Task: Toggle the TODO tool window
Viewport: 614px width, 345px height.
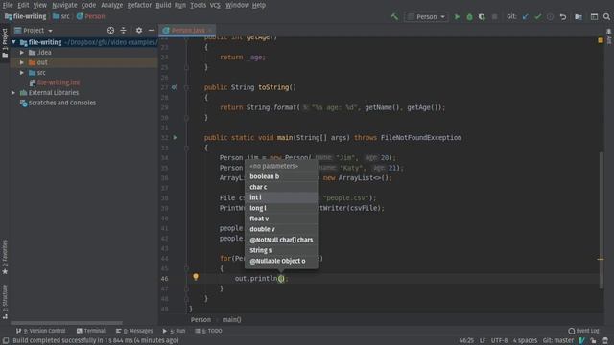Action: point(208,331)
